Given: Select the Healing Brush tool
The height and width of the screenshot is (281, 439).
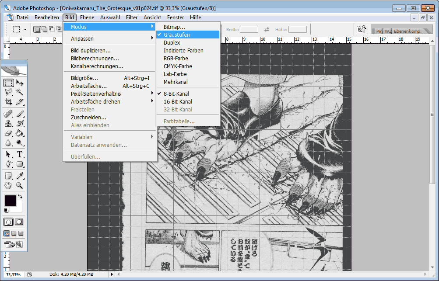Looking at the screenshot, I should 8,114.
